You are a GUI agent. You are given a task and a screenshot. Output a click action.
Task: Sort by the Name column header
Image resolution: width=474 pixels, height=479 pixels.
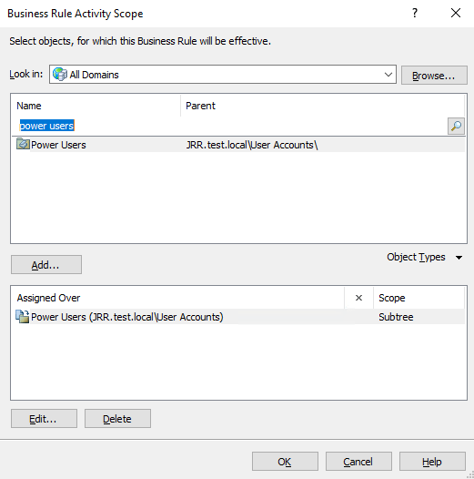tap(96, 106)
